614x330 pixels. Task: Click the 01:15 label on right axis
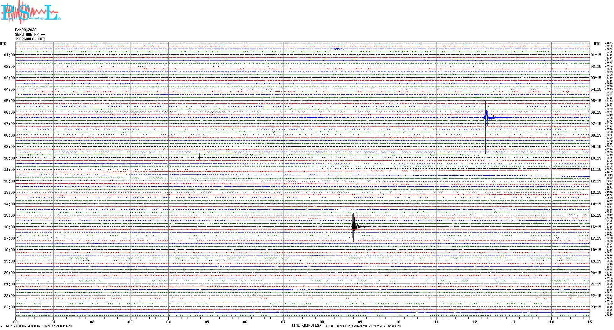pyautogui.click(x=596, y=55)
